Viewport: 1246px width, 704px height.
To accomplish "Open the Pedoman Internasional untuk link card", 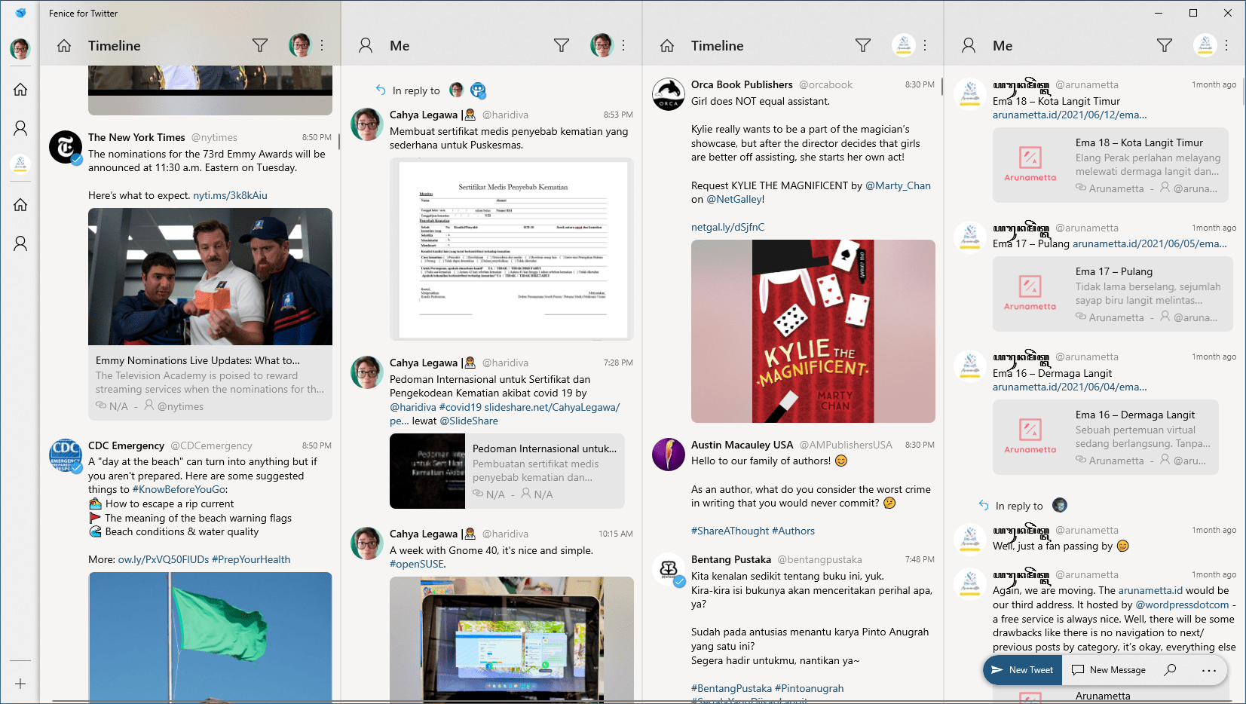I will click(x=507, y=471).
